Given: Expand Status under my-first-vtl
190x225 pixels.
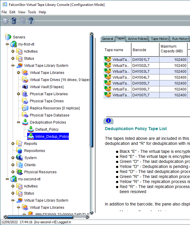Looking at the screenshot, I should (x=13, y=59).
